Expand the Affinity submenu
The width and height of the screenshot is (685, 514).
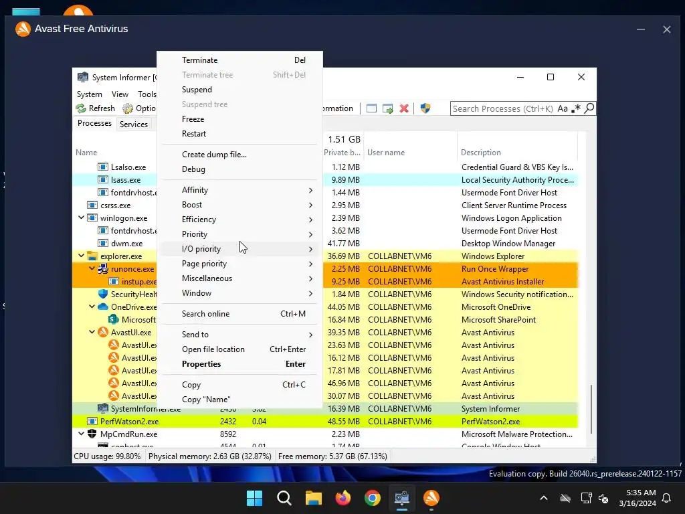coord(240,190)
